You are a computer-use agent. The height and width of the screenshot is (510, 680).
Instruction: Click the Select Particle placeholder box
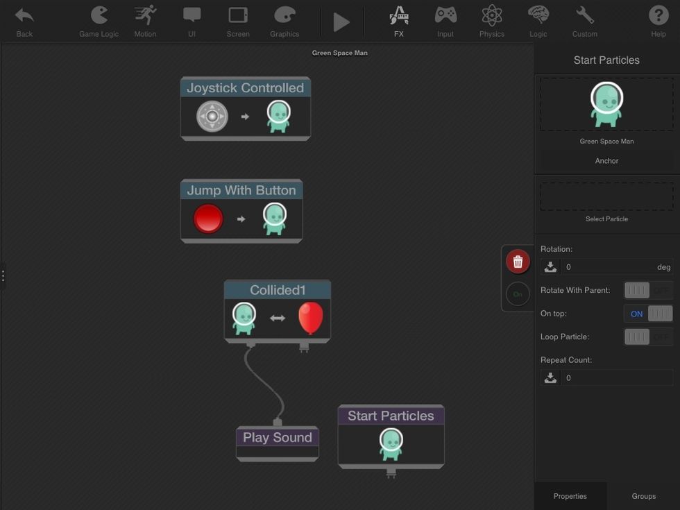coord(606,196)
